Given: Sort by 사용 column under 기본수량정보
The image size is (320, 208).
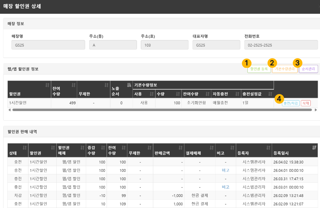Looking at the screenshot, I should [x=144, y=94].
